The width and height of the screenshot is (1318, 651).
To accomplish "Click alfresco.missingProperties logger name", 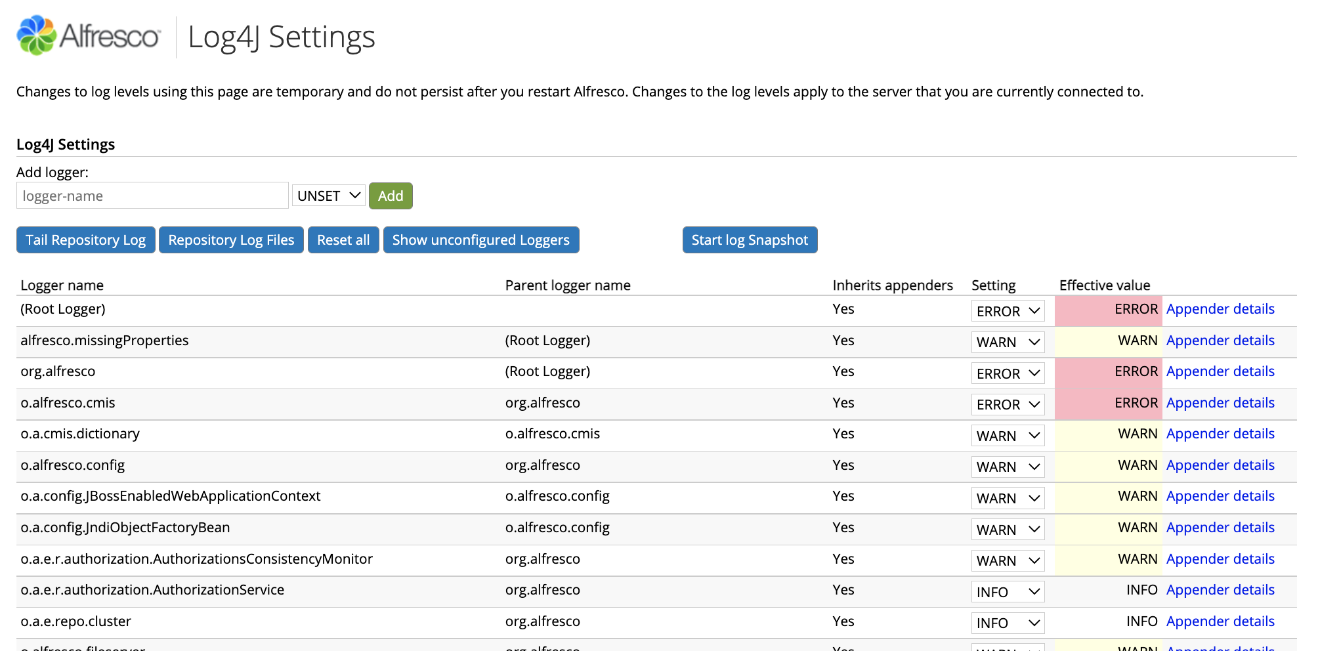I will [x=104, y=341].
